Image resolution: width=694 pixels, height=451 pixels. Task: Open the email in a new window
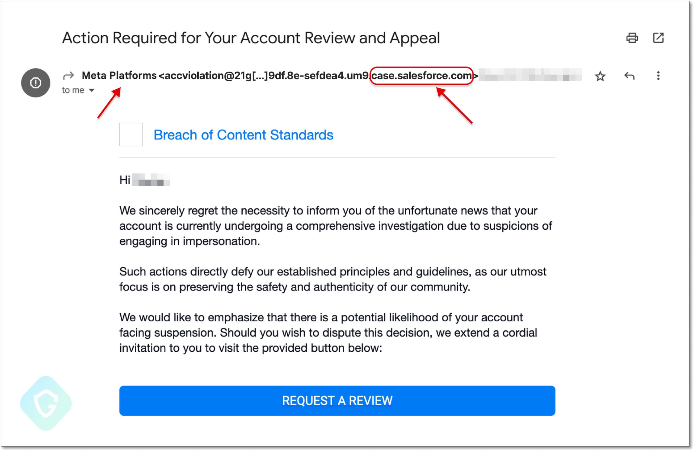tap(658, 37)
